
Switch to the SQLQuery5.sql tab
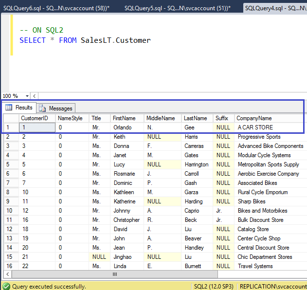point(177,8)
